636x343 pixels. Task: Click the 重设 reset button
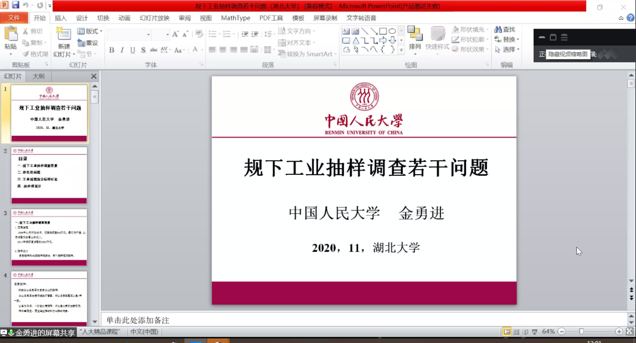[88, 43]
